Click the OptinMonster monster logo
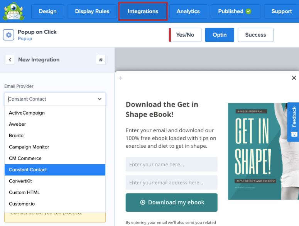Screen dimensions: 299x226 click(14, 11)
